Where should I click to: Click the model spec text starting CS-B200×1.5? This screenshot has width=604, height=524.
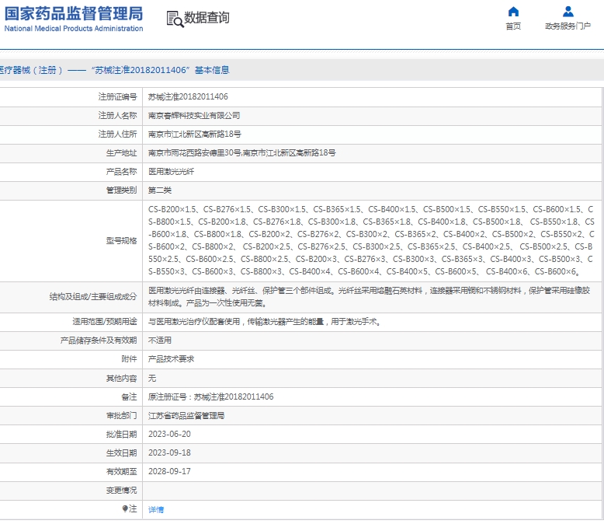click(x=371, y=240)
